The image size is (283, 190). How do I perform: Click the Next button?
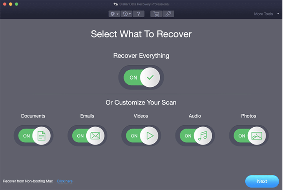pos(262,181)
